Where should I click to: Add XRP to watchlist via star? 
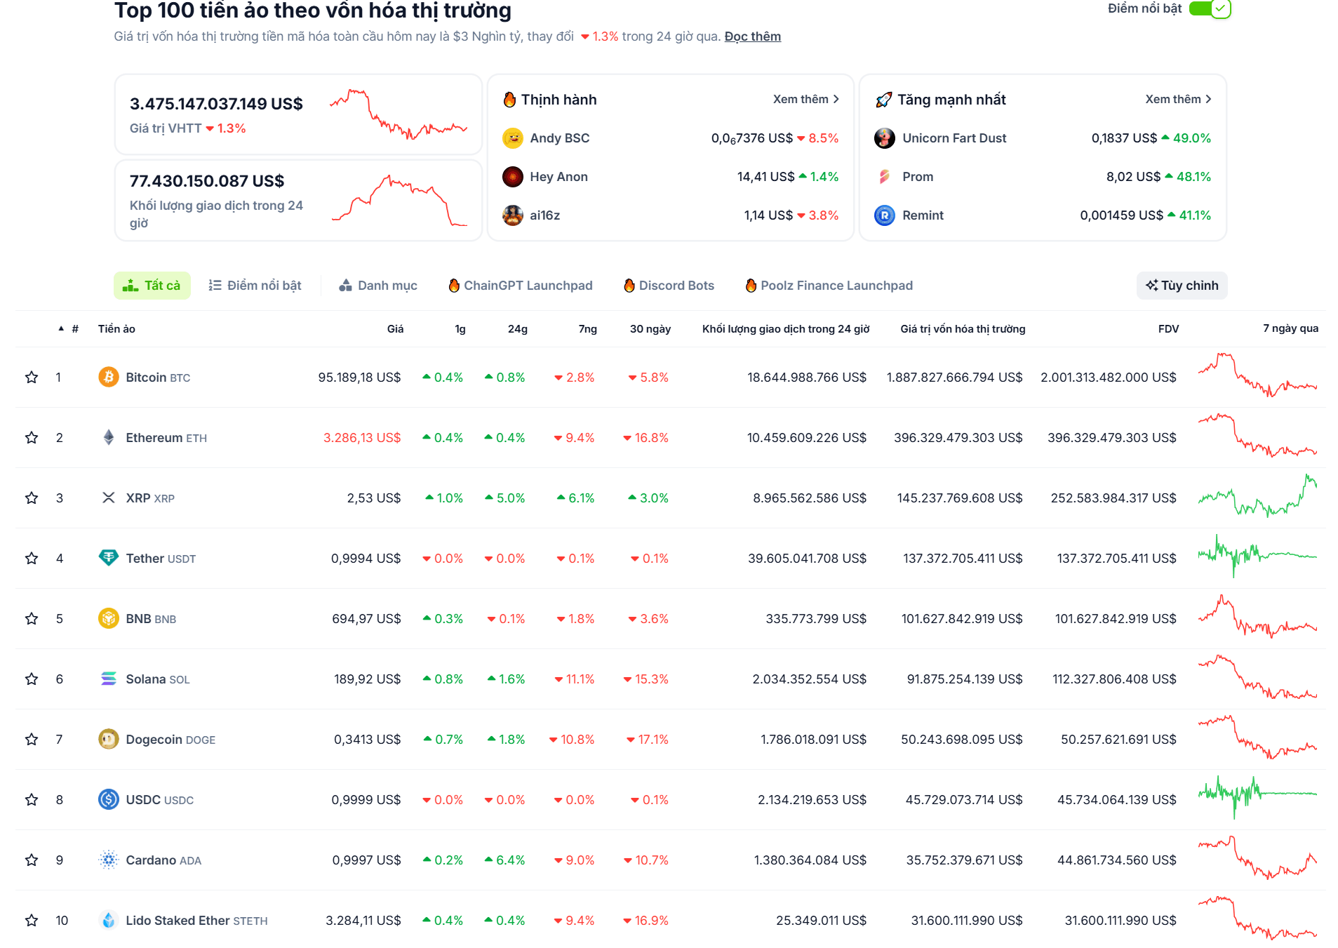pyautogui.click(x=32, y=498)
